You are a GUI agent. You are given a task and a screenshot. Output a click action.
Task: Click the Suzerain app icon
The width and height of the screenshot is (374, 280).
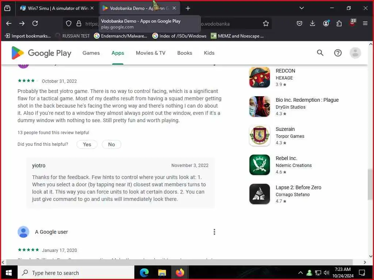260,136
